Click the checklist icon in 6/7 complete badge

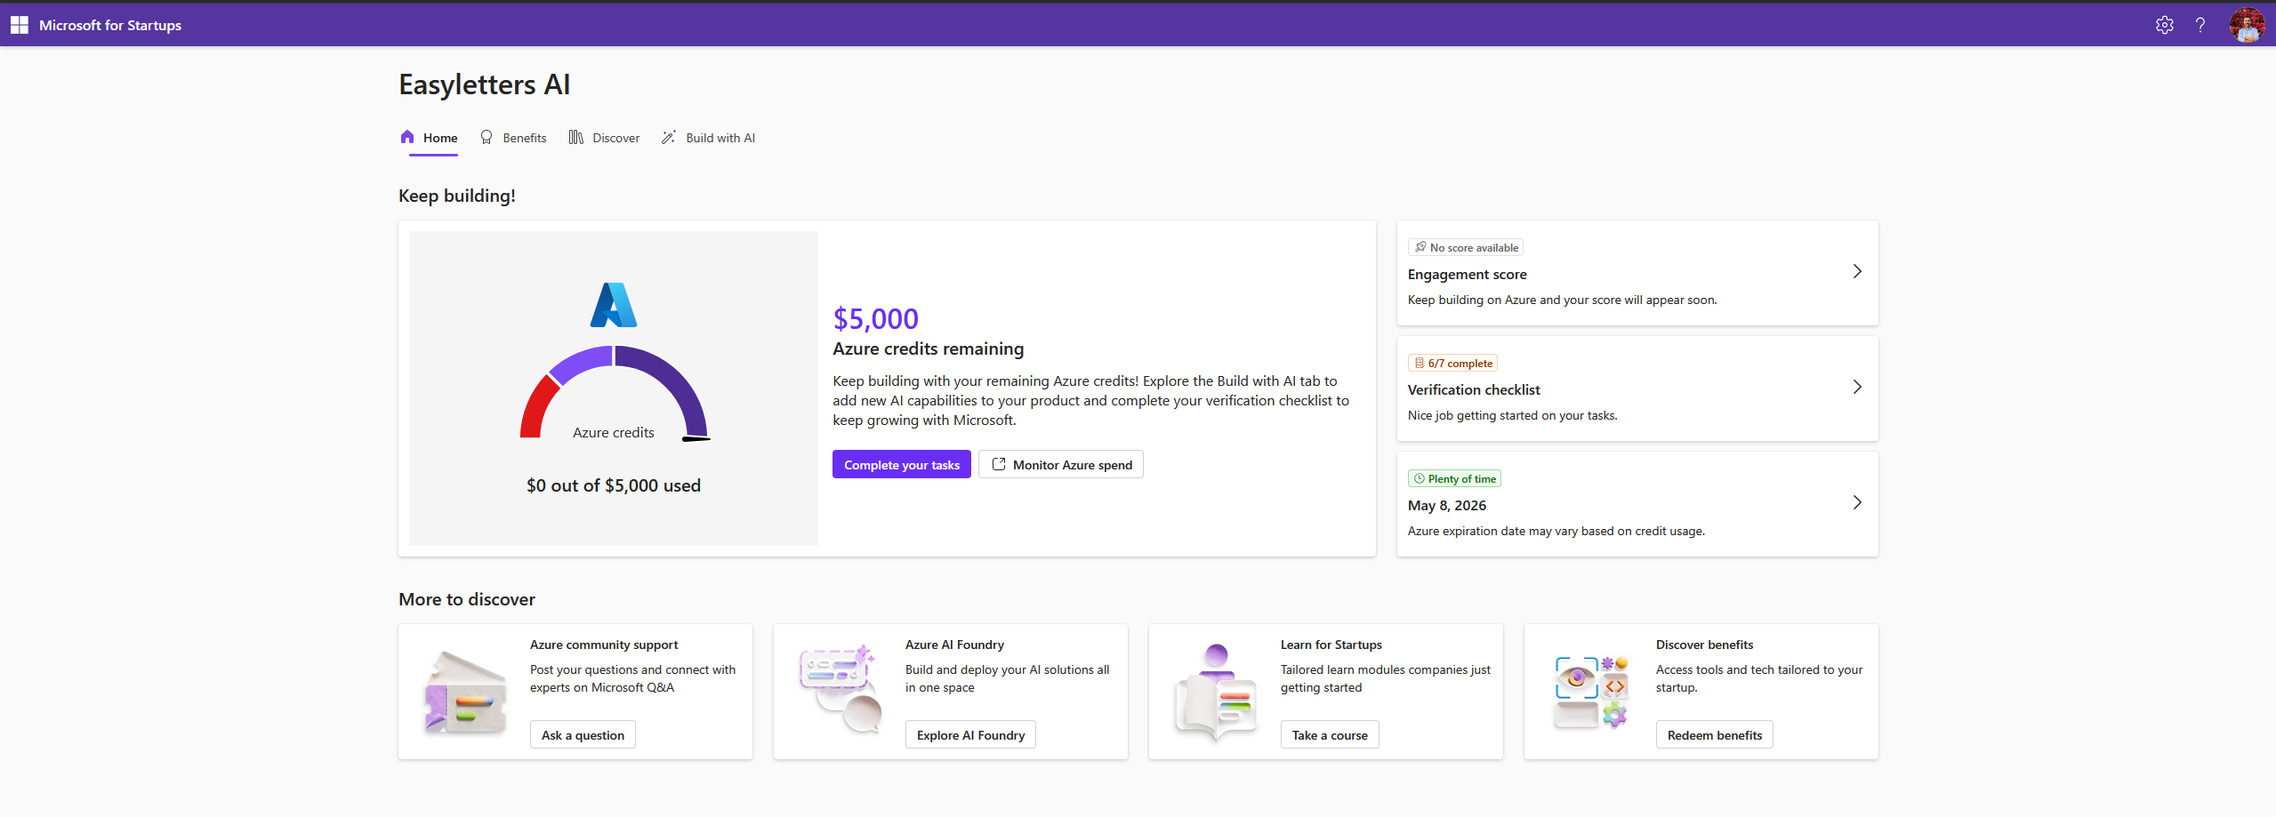click(1419, 363)
